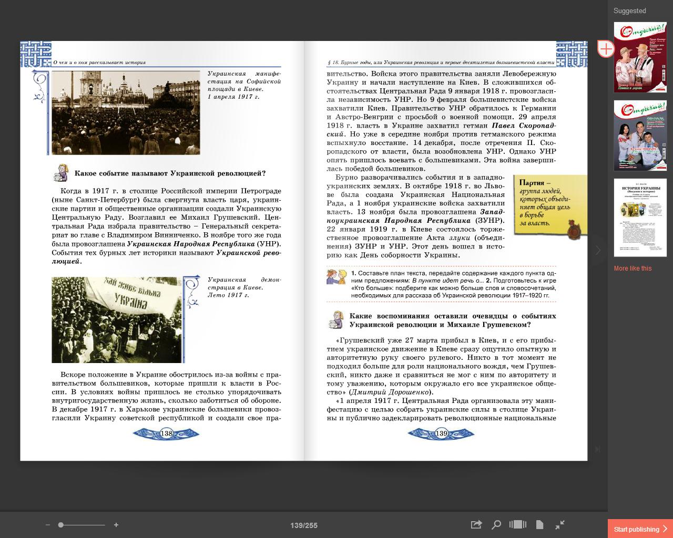
Task: Click the Kyiv demonstration 1917 photo
Action: coord(117,320)
